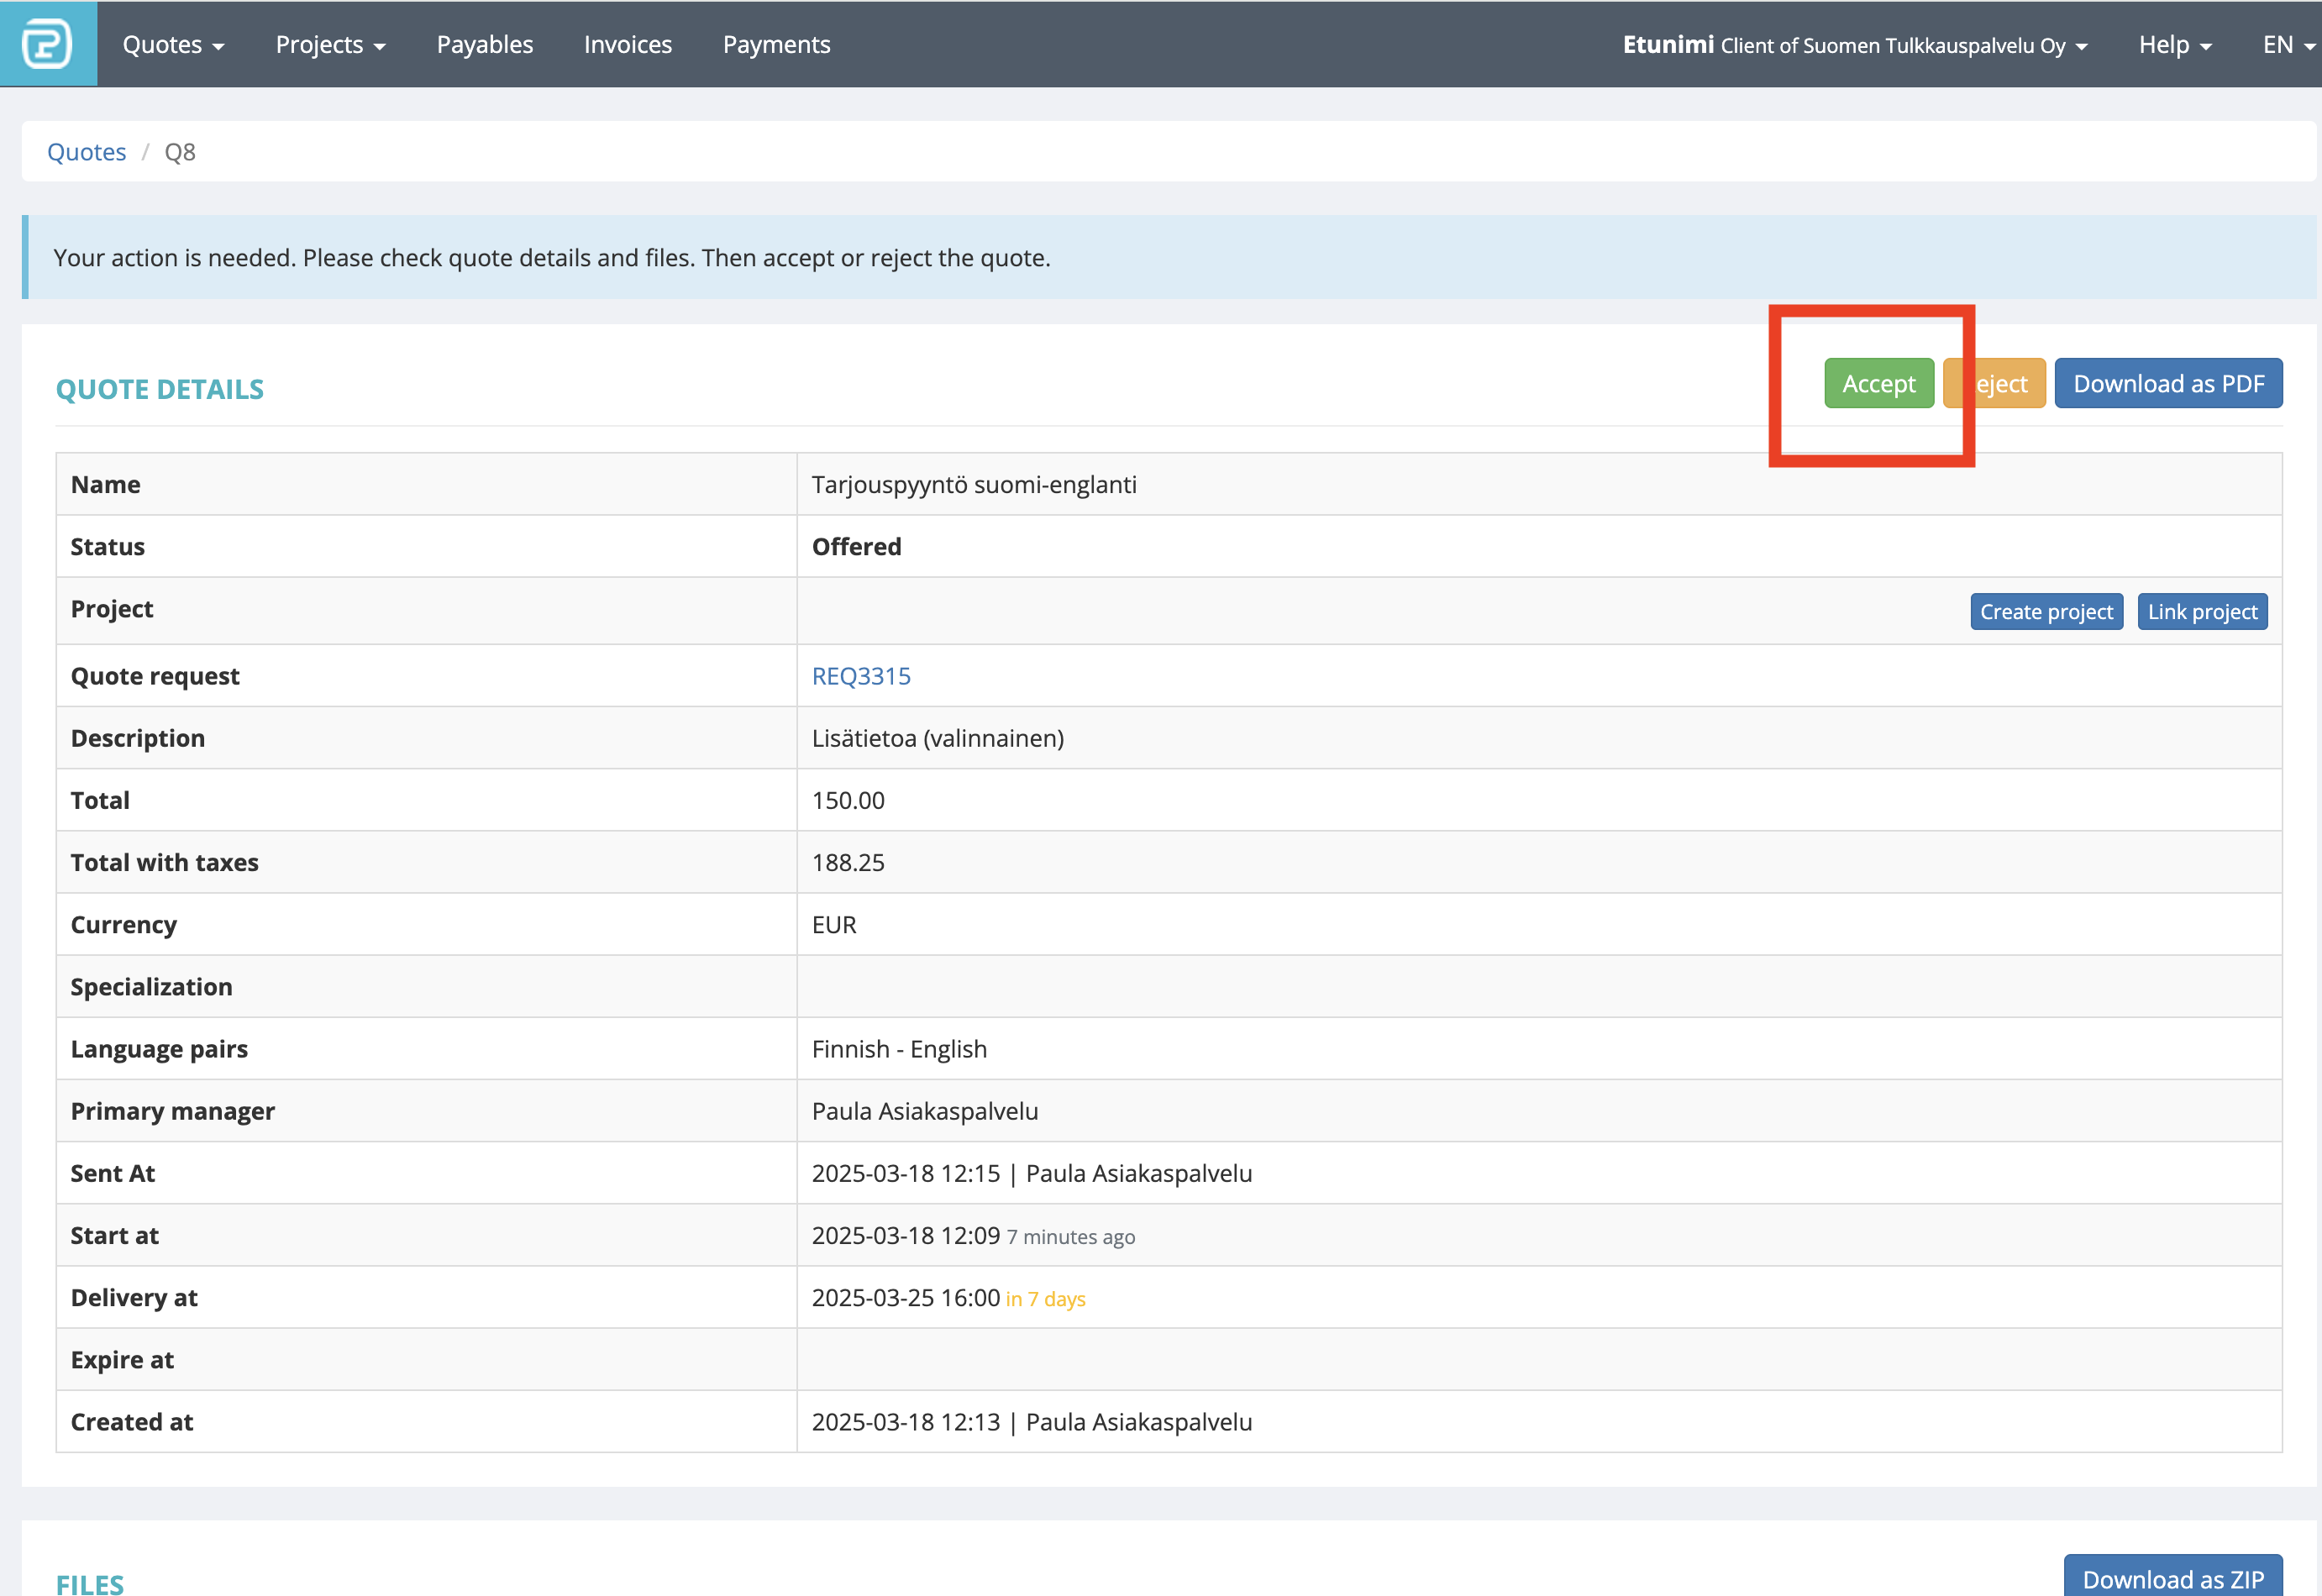Open the Etunimi user account dropdown
Screen dimensions: 2322x1596
(x=1855, y=45)
